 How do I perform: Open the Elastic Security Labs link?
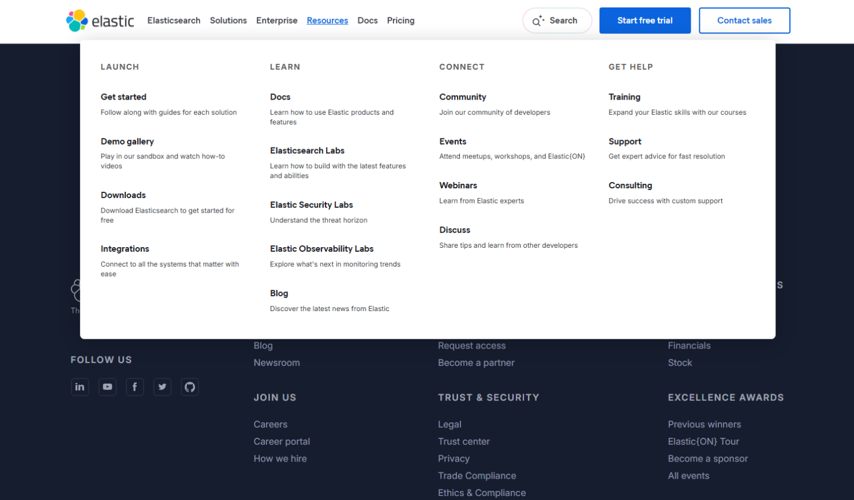[311, 204]
